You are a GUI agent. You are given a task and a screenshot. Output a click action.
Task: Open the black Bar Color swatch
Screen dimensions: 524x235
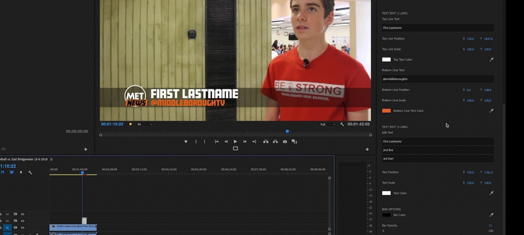point(387,215)
